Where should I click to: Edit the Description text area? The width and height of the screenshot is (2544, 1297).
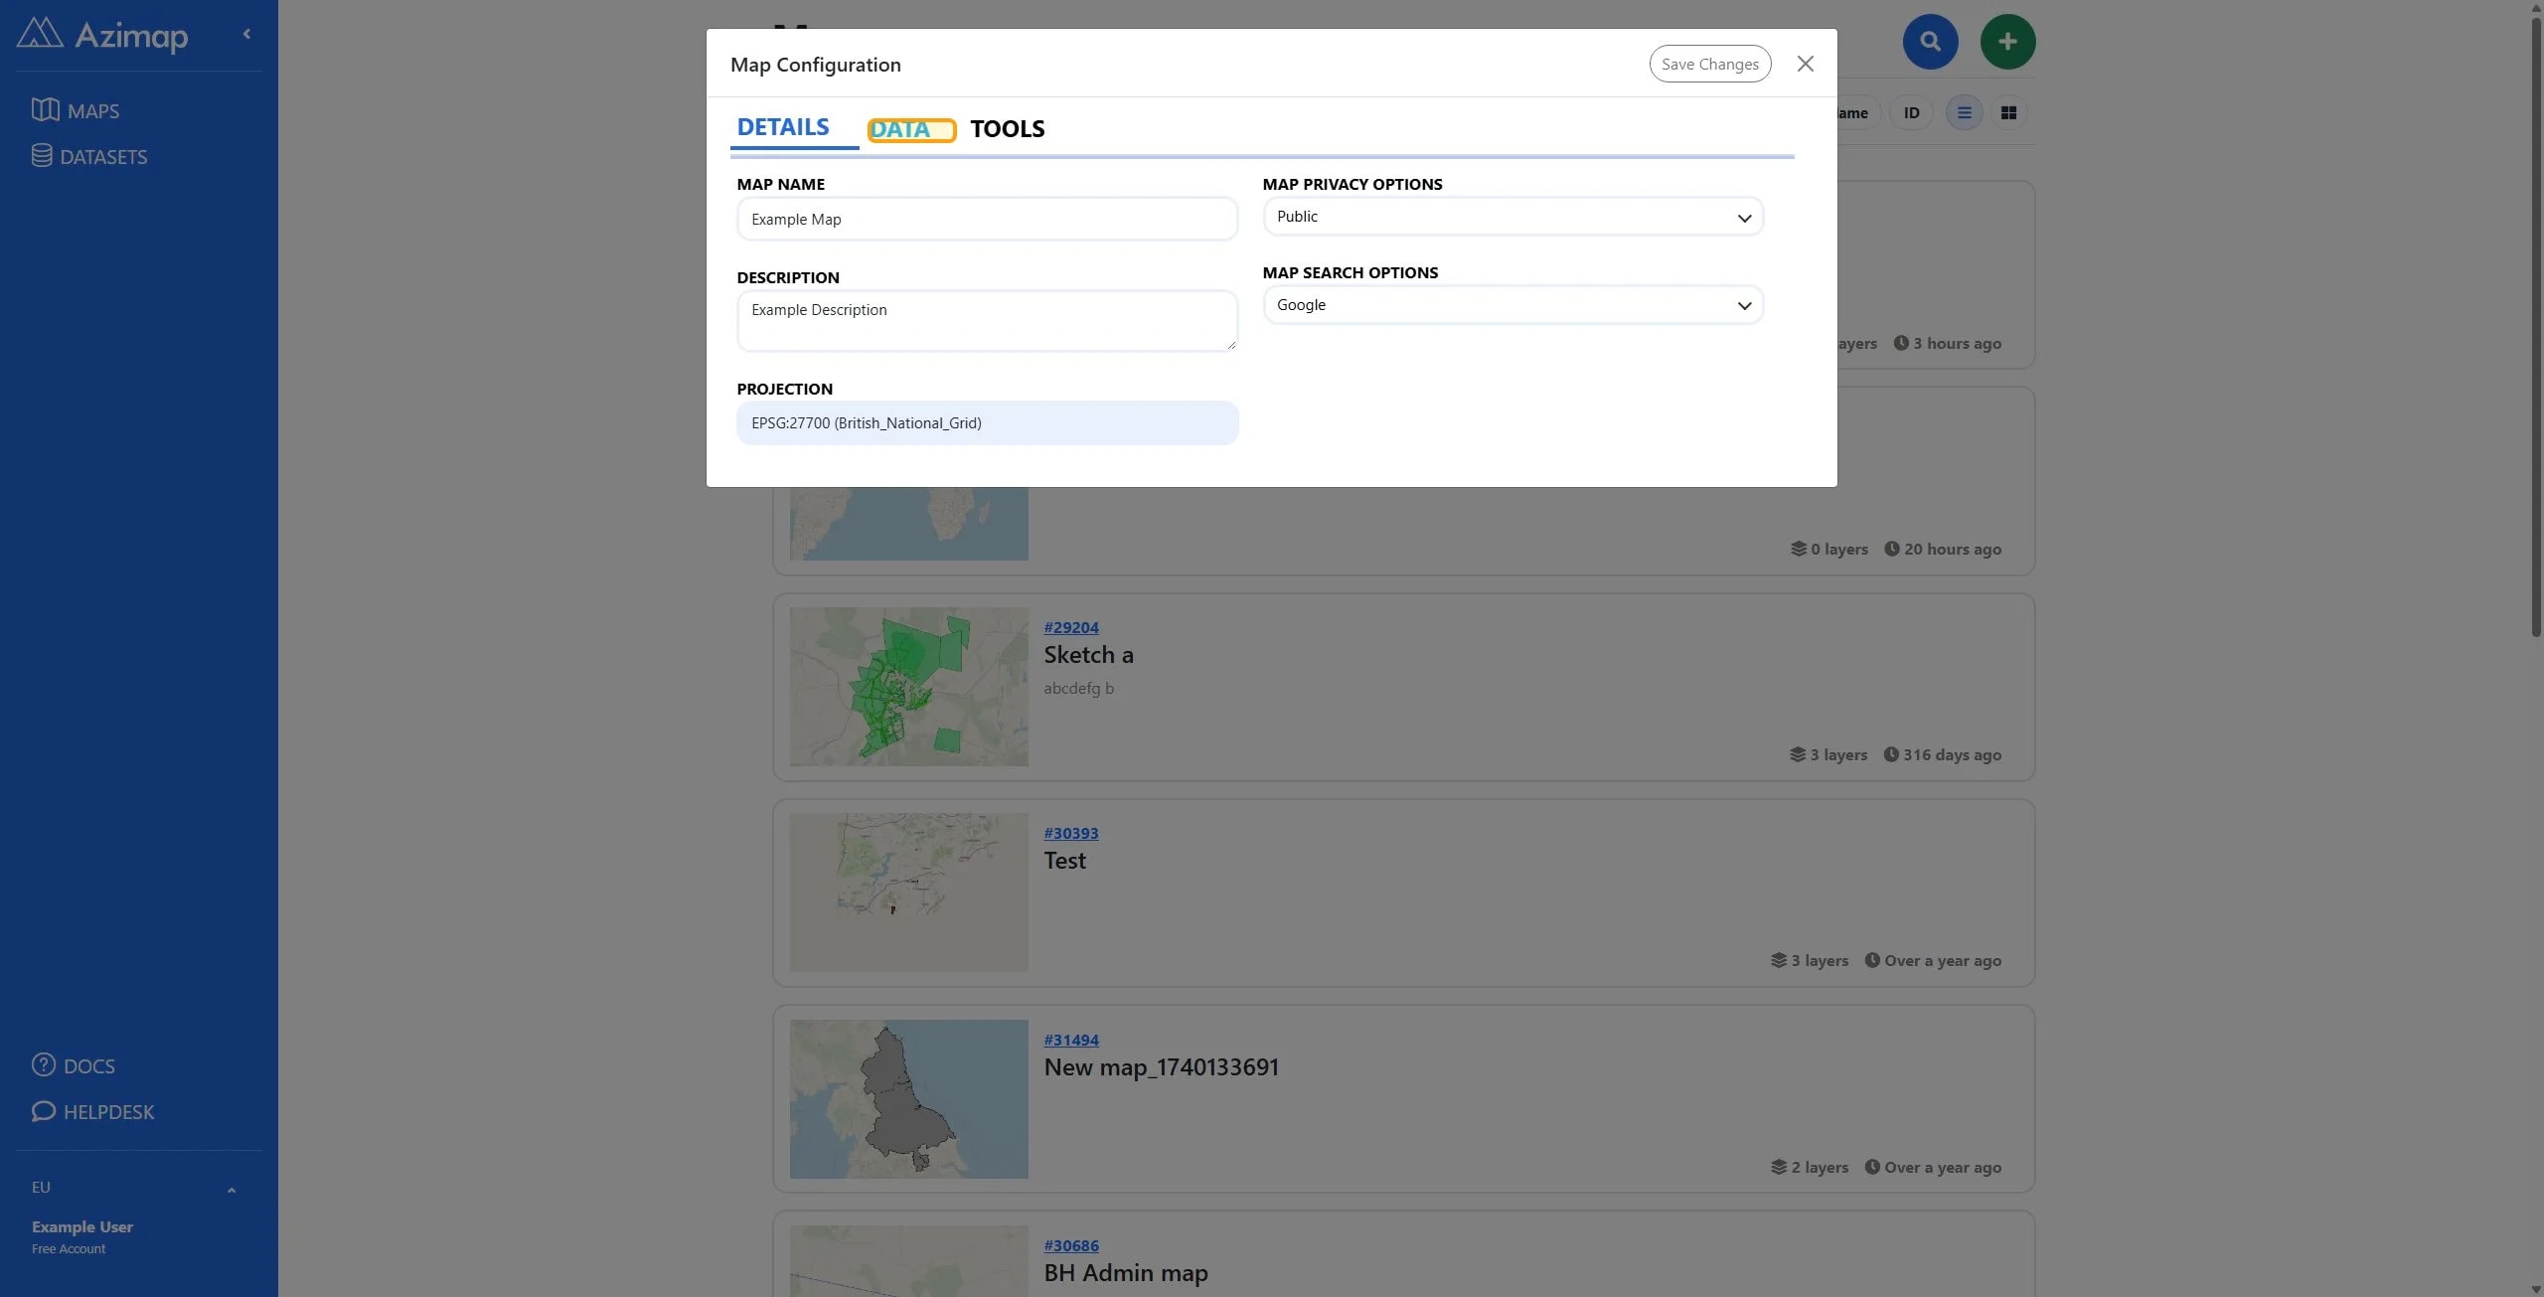click(x=987, y=320)
